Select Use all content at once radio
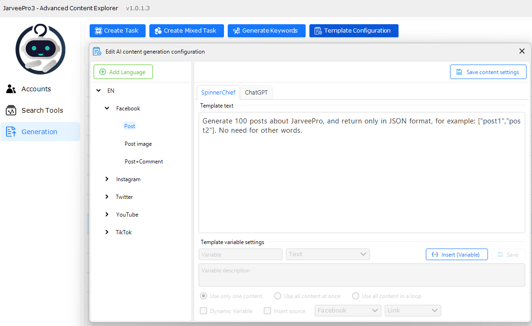This screenshot has height=326, width=532. (278, 296)
